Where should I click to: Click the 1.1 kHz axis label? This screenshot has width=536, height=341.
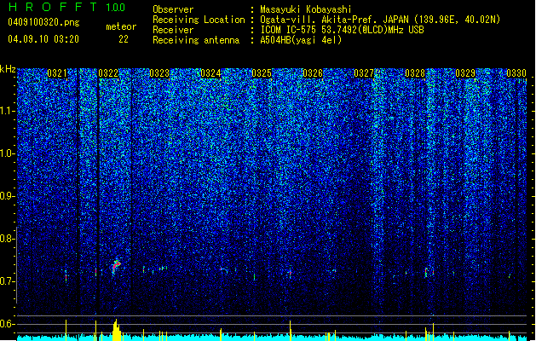tap(8, 111)
